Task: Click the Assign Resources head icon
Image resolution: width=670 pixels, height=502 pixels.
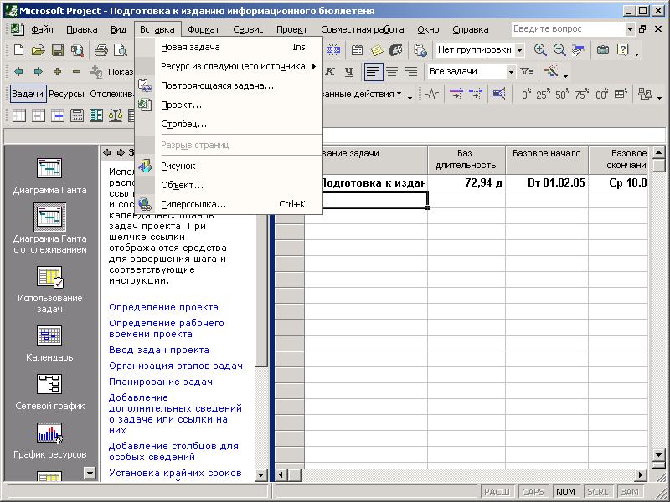Action: click(x=396, y=50)
